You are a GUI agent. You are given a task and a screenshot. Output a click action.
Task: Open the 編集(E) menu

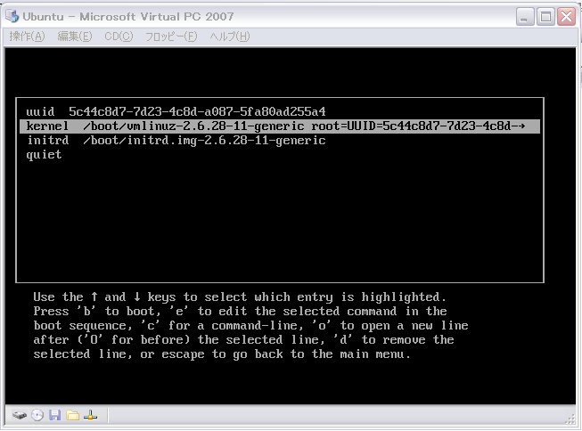click(75, 37)
